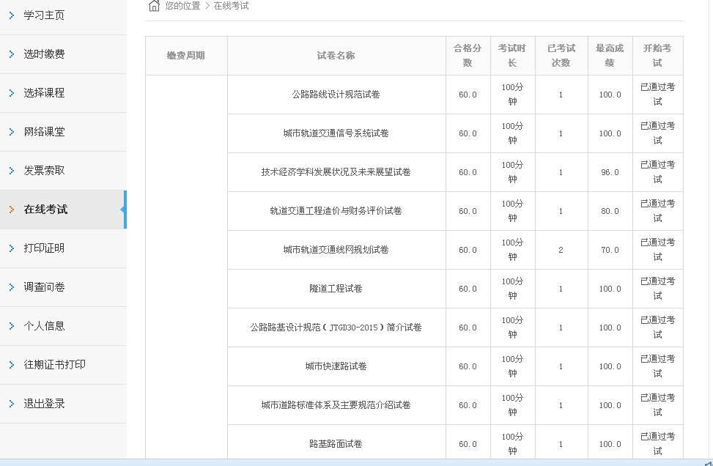Select the 技术经济学科发展状况及未来展望试卷 row

(x=336, y=172)
